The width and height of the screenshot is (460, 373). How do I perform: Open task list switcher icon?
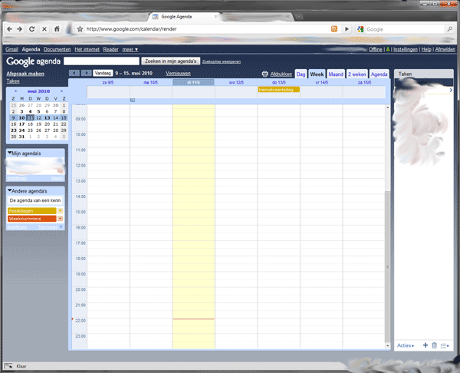(x=445, y=345)
